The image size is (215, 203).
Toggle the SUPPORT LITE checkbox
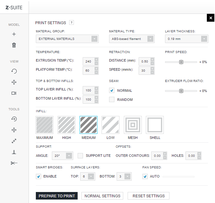pyautogui.click(x=80, y=156)
